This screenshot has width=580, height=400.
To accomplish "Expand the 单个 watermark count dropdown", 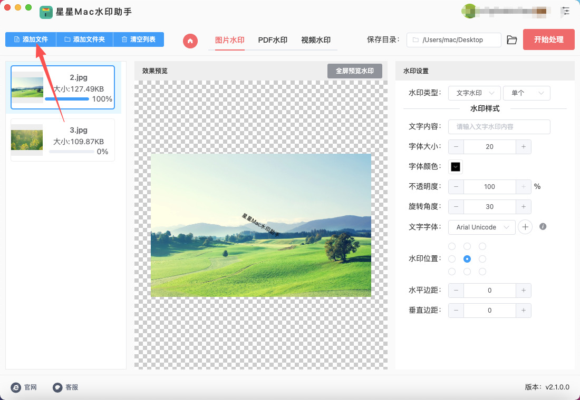I will (x=526, y=93).
